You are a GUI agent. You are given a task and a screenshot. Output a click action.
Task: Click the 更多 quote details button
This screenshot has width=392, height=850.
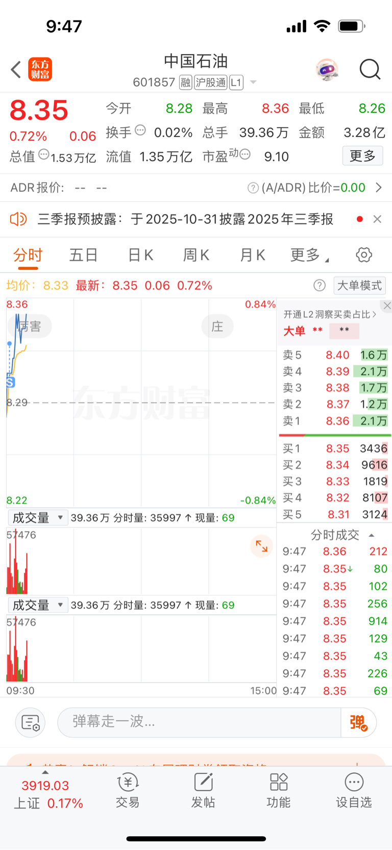point(362,156)
